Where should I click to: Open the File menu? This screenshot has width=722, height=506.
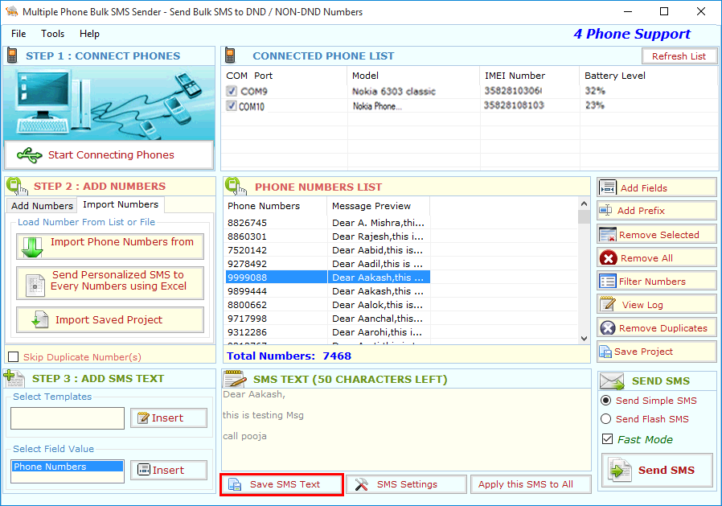[x=18, y=34]
